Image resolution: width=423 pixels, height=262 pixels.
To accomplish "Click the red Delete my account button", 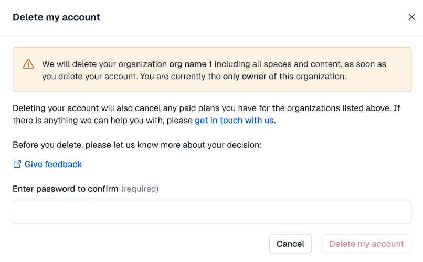I will tap(366, 244).
